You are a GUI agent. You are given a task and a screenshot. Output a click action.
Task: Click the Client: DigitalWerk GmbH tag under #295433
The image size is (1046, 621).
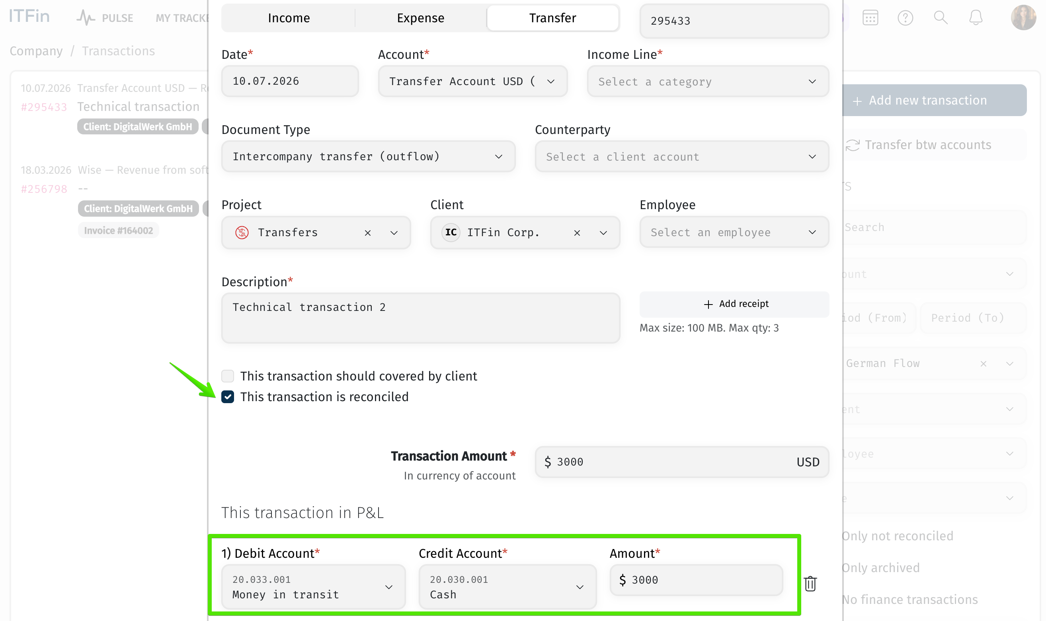[x=137, y=127]
